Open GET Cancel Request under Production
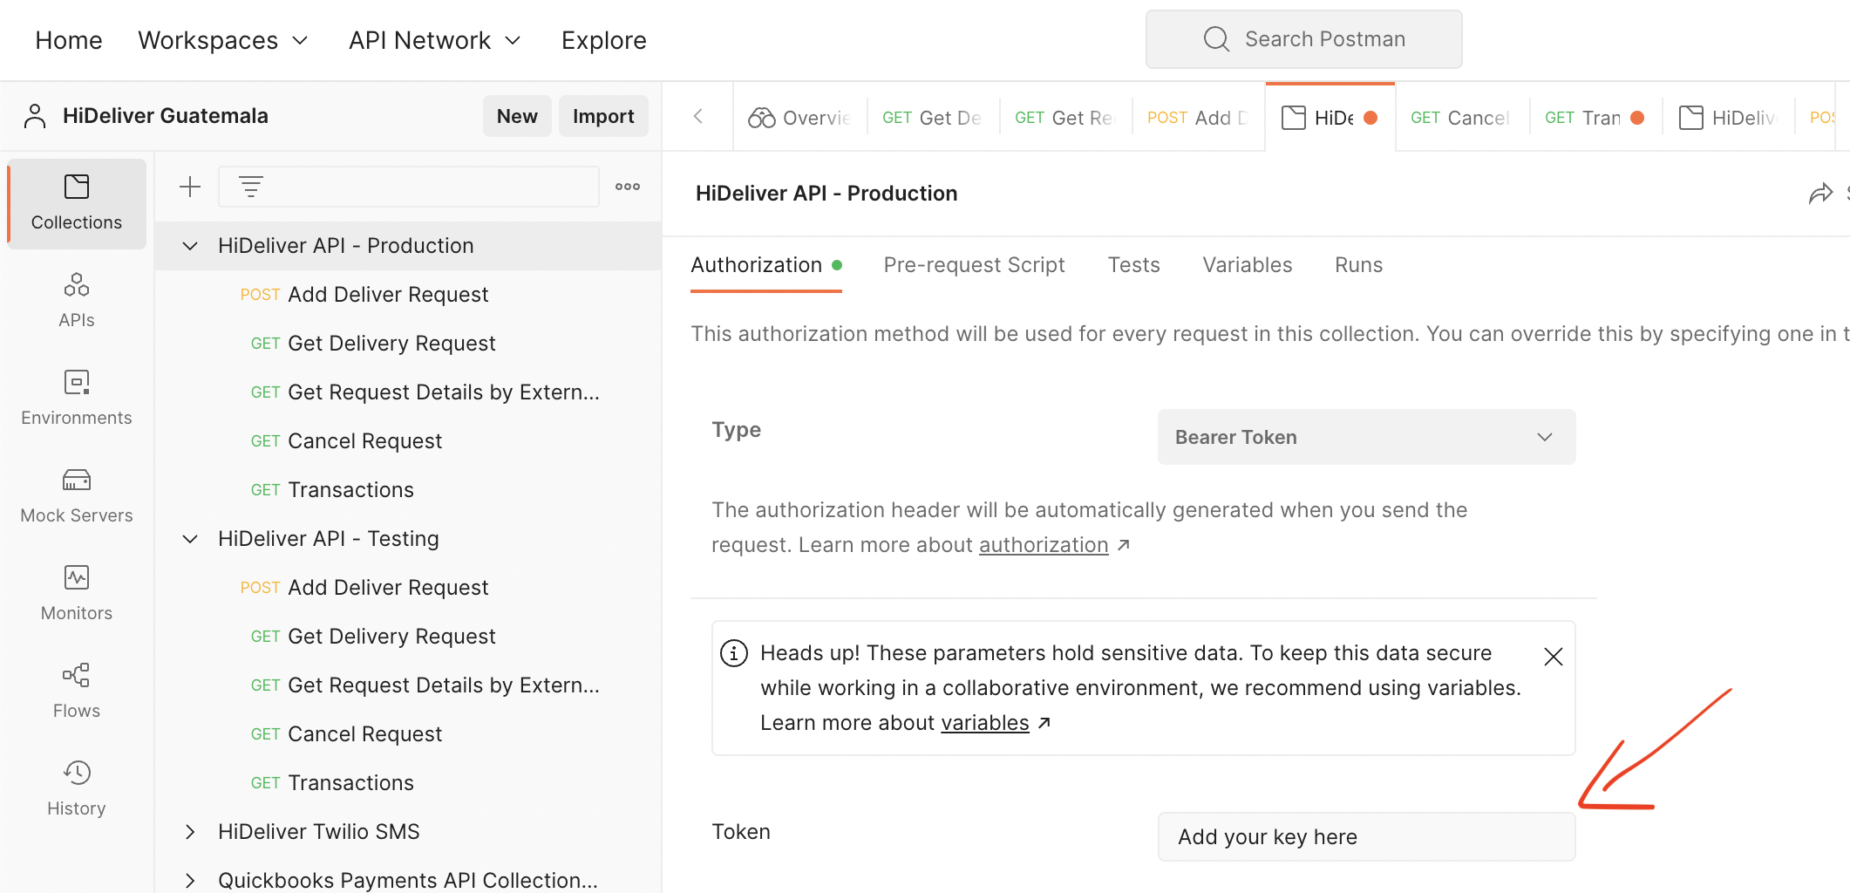The image size is (1850, 893). (x=408, y=441)
